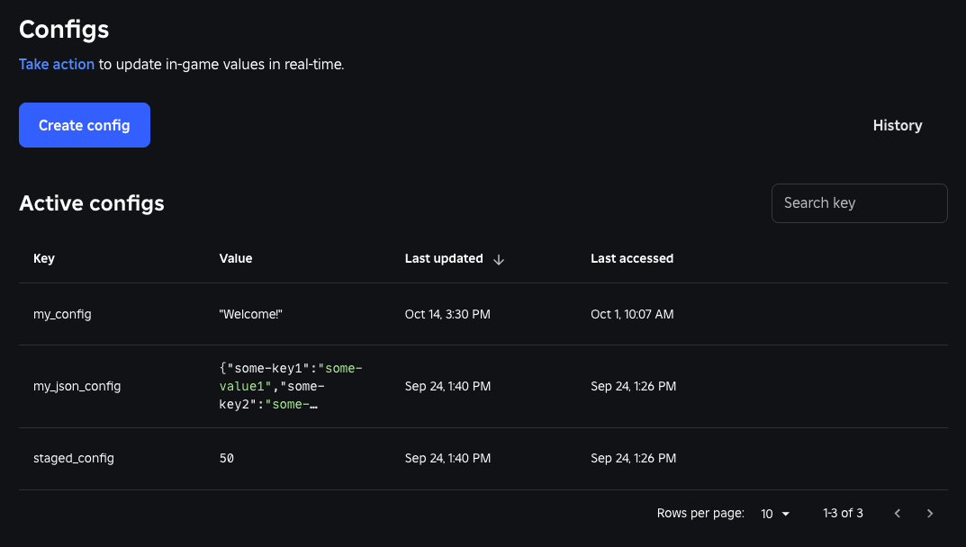Click Oct 14, 3:30 PM updated date
The height and width of the screenshot is (547, 966).
click(x=447, y=314)
